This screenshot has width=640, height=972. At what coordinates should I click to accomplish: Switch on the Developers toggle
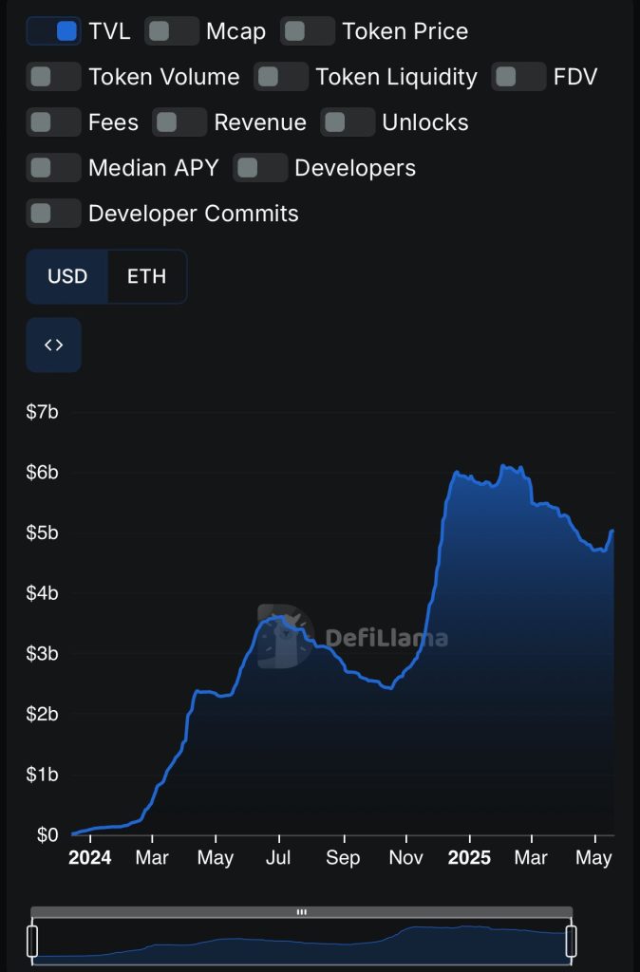[260, 167]
